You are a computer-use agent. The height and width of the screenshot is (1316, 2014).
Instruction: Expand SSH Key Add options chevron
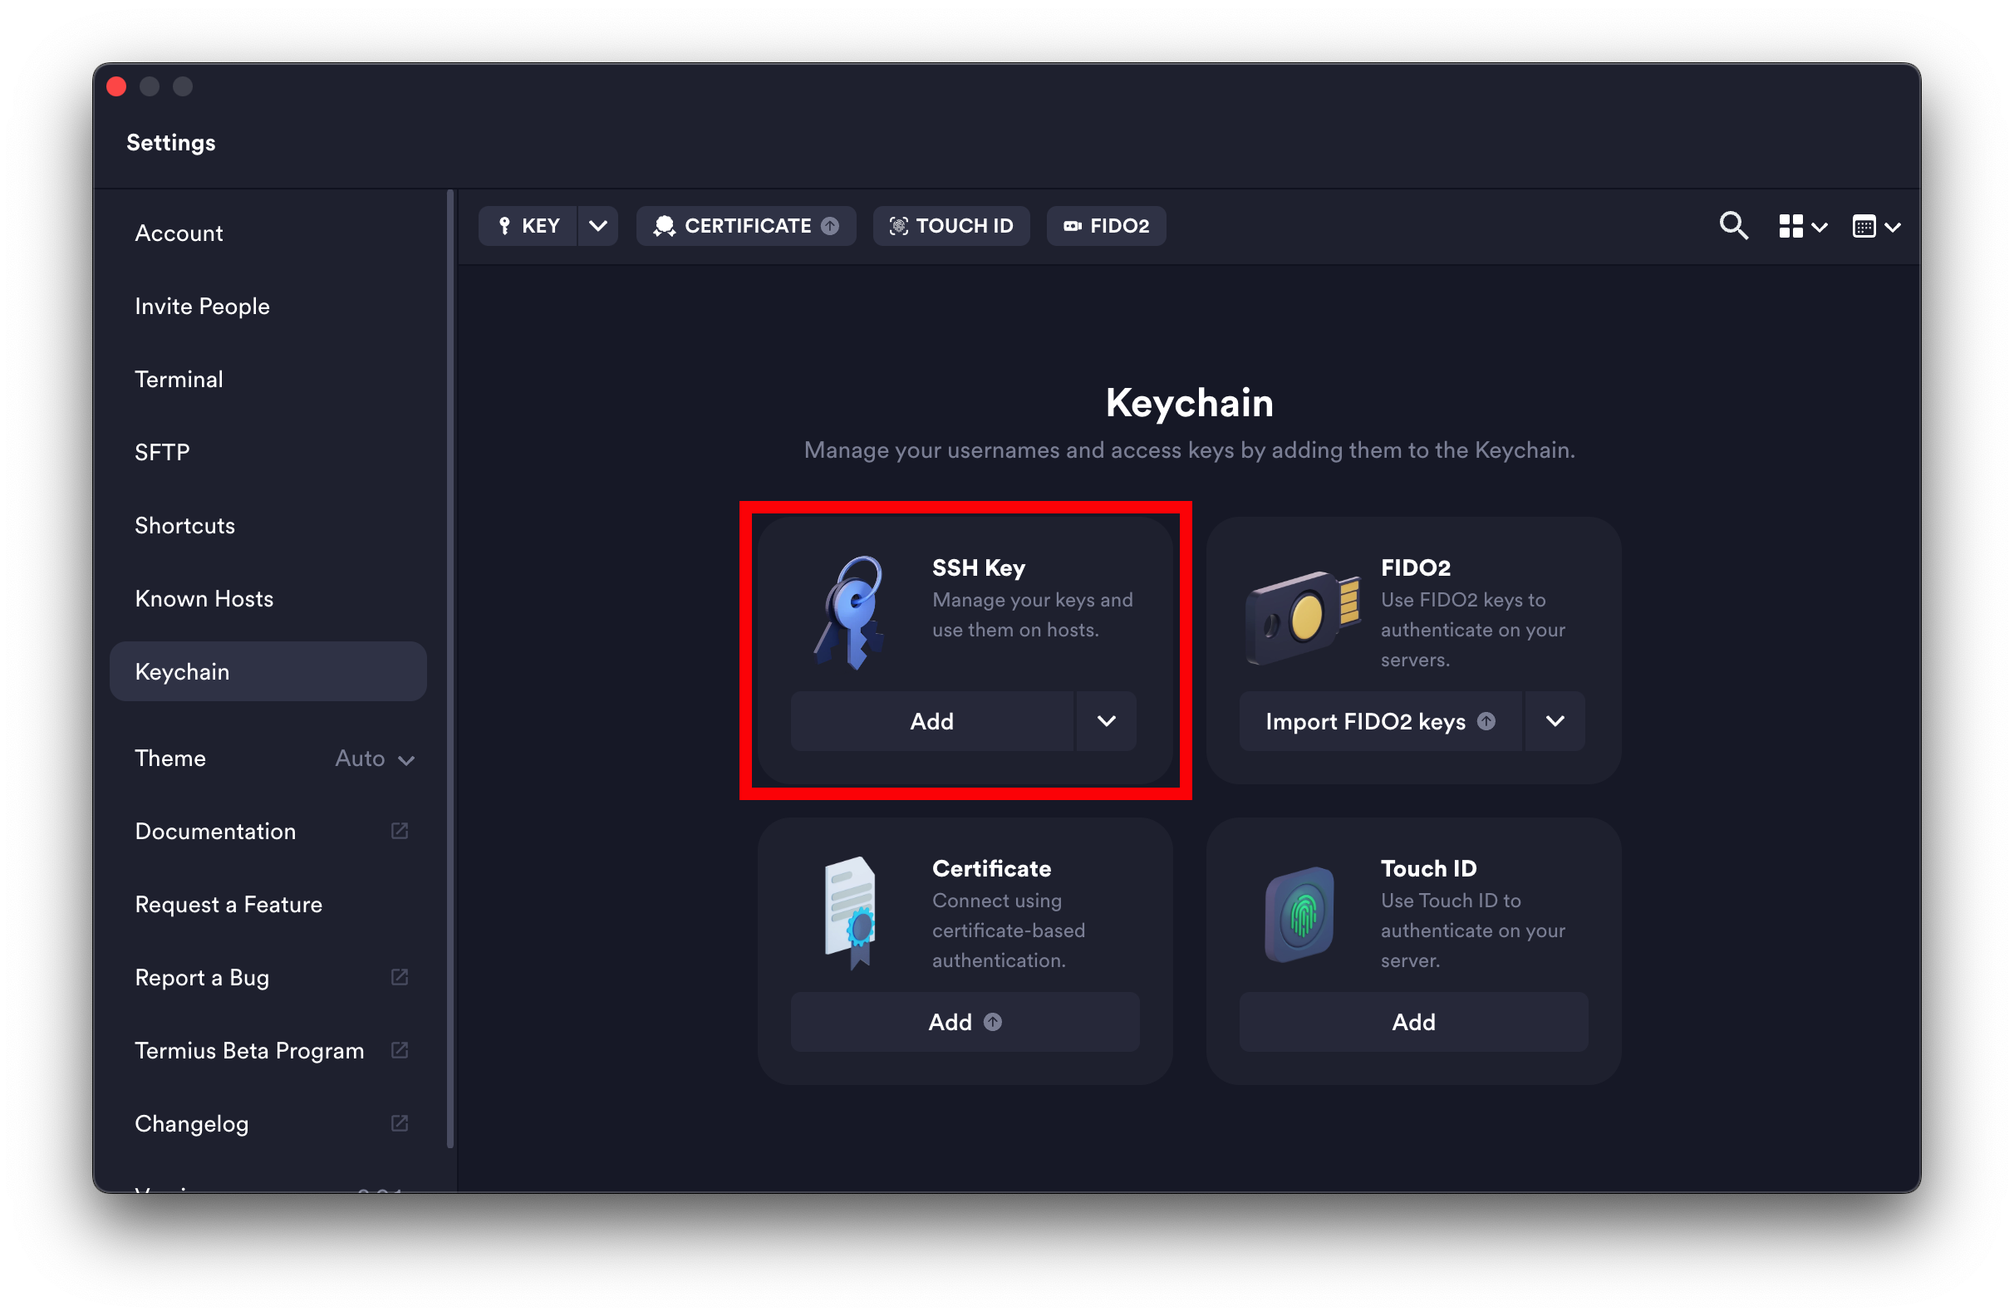tap(1106, 721)
